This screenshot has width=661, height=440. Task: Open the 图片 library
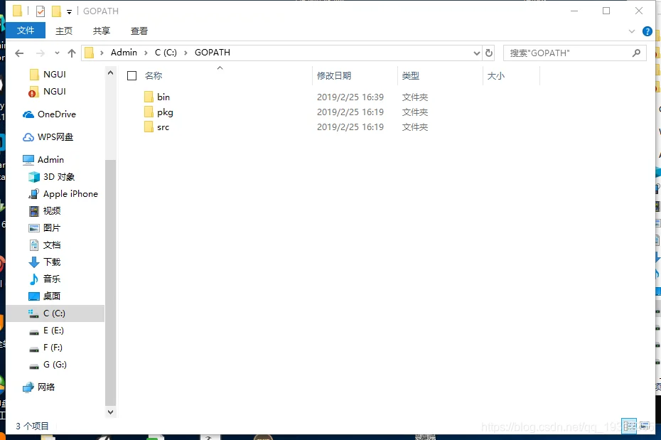pyautogui.click(x=44, y=228)
